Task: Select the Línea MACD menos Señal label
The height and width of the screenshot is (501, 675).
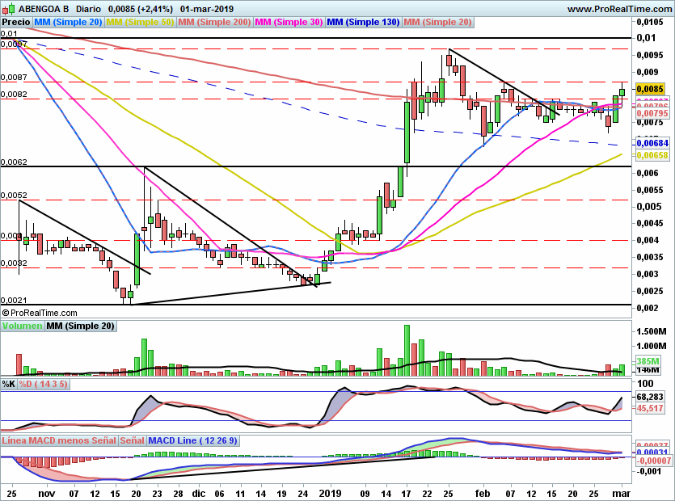Action: (59, 440)
